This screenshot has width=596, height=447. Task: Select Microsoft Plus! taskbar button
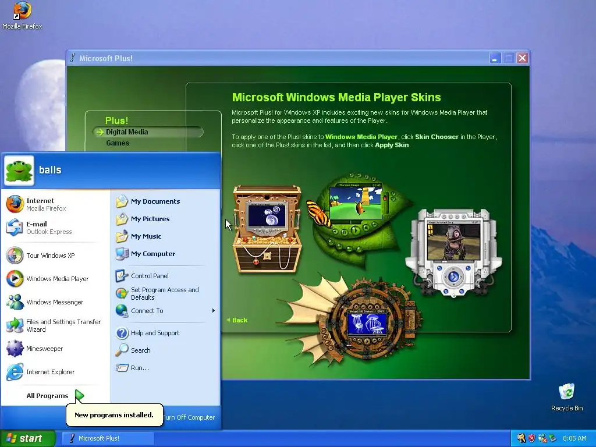[x=108, y=438]
